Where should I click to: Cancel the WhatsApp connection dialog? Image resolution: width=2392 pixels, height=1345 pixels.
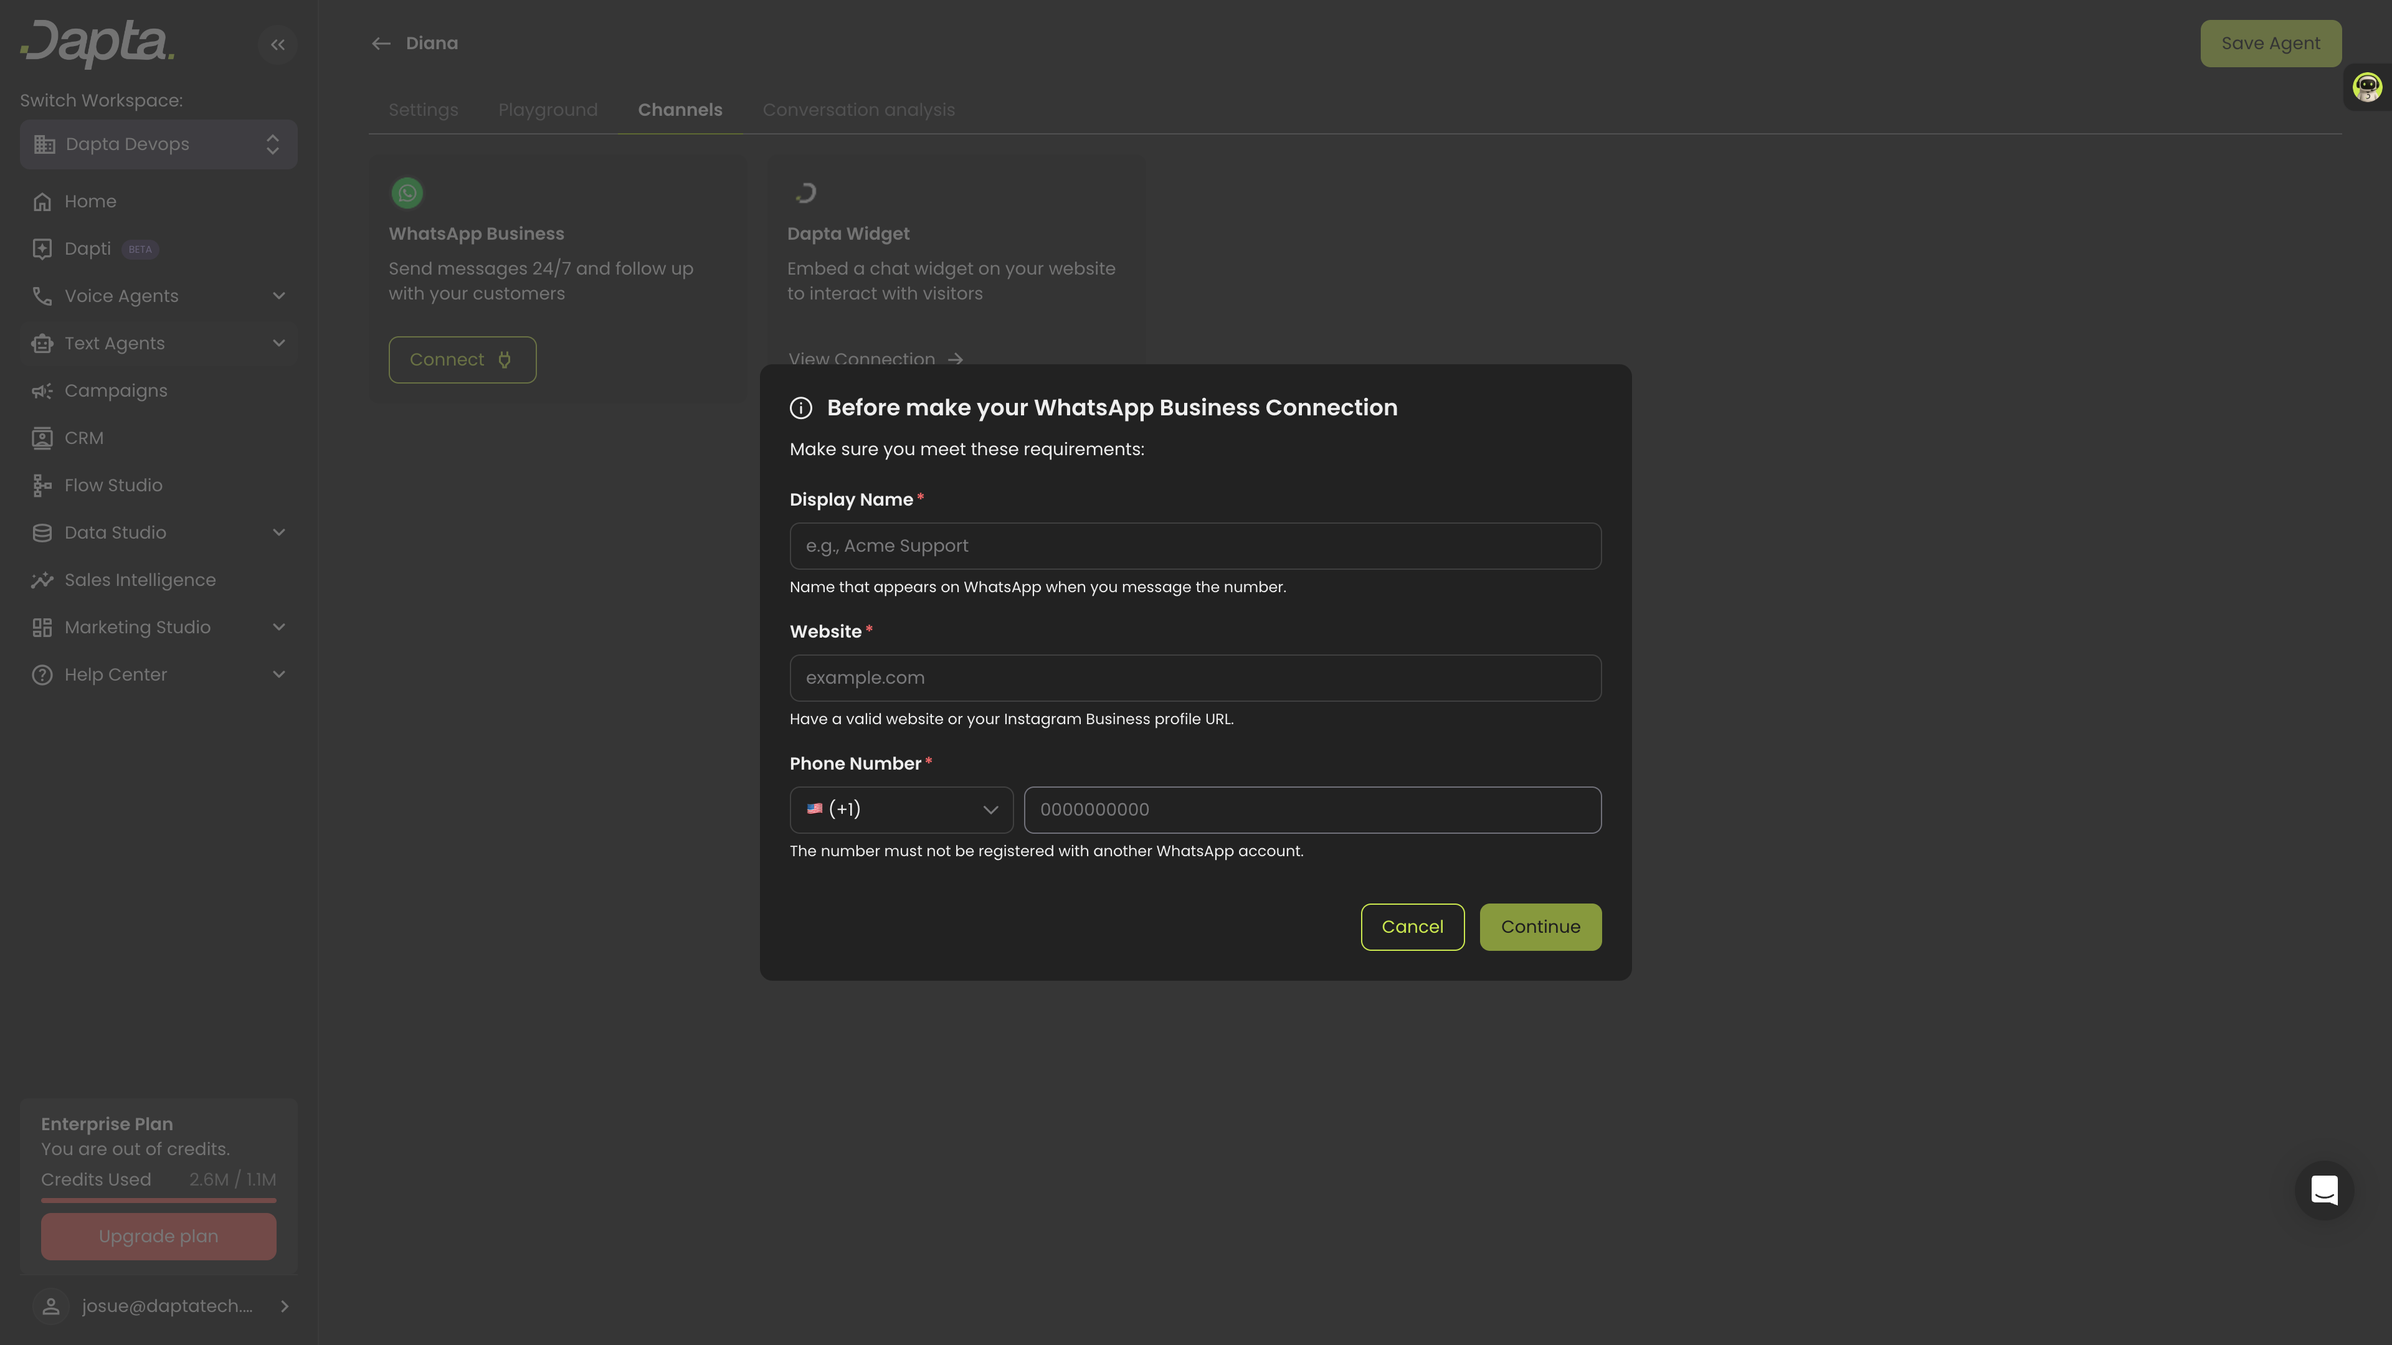point(1412,927)
